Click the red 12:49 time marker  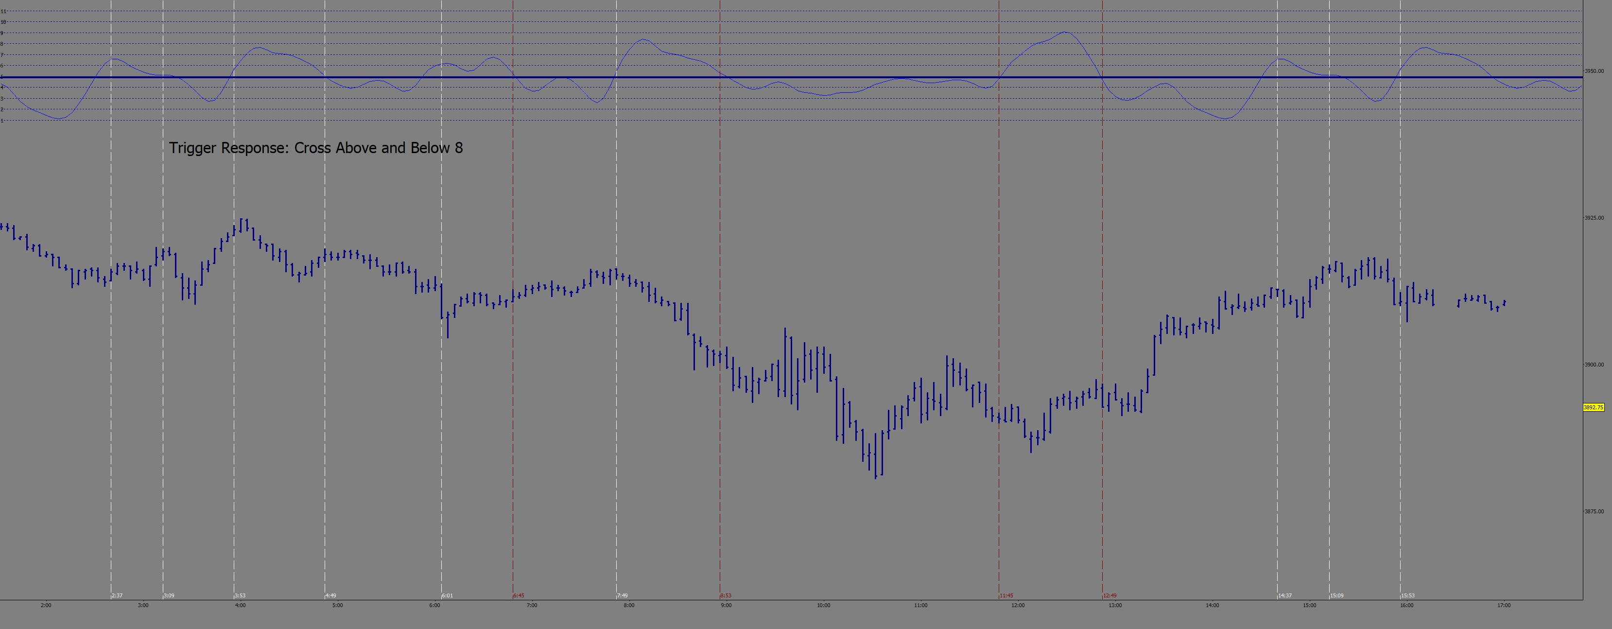pos(1110,596)
